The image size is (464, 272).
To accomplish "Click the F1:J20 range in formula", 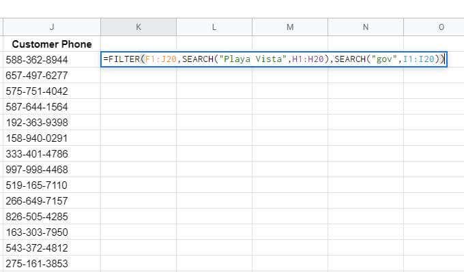I will tap(160, 59).
